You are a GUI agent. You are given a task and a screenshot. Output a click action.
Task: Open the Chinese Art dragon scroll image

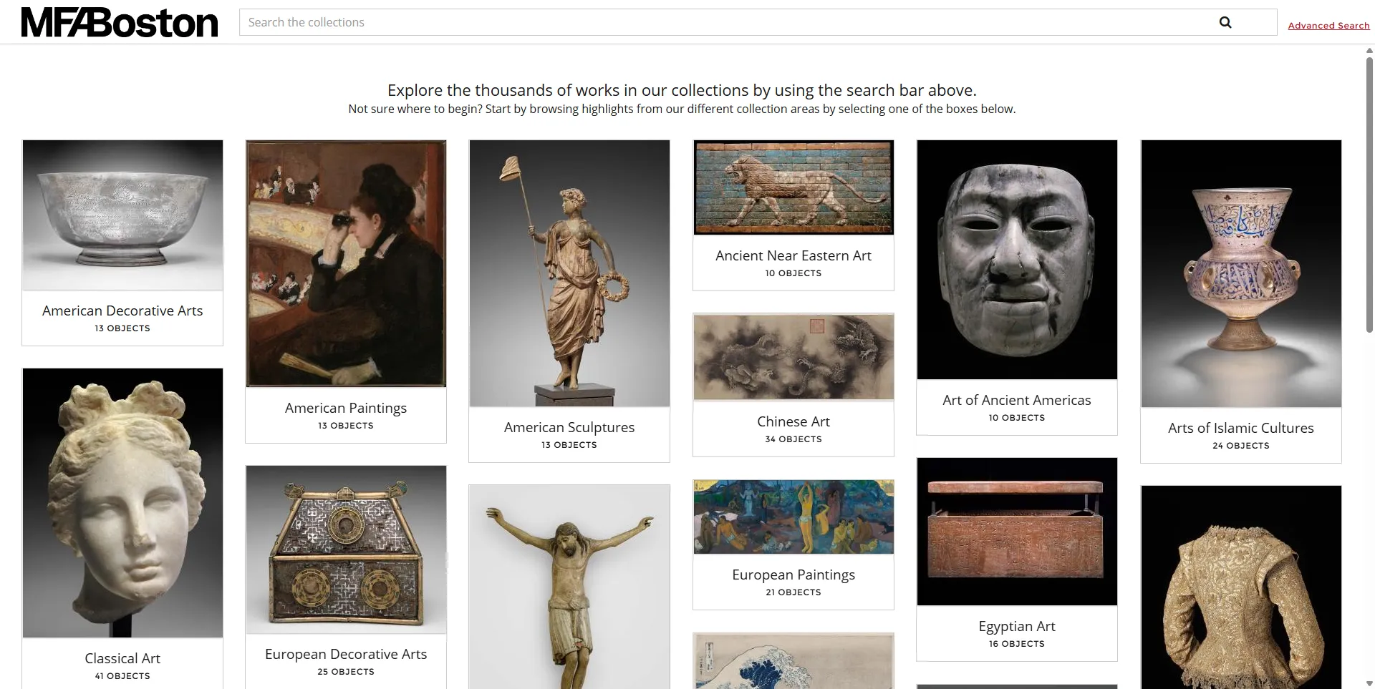click(793, 356)
